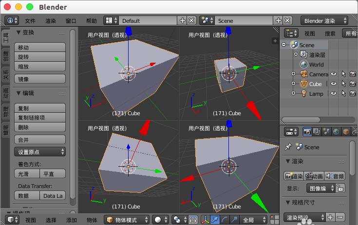Open the 设置原点 dropdown
The width and height of the screenshot is (358, 225).
coord(40,152)
